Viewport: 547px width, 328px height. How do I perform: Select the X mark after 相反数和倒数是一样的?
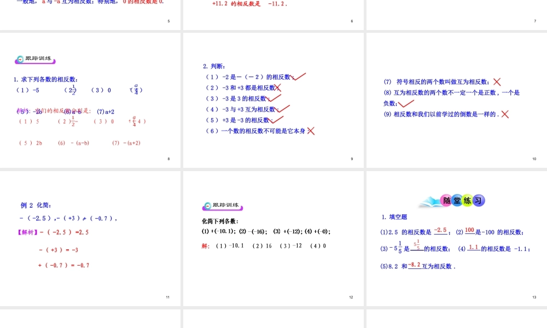click(x=505, y=114)
